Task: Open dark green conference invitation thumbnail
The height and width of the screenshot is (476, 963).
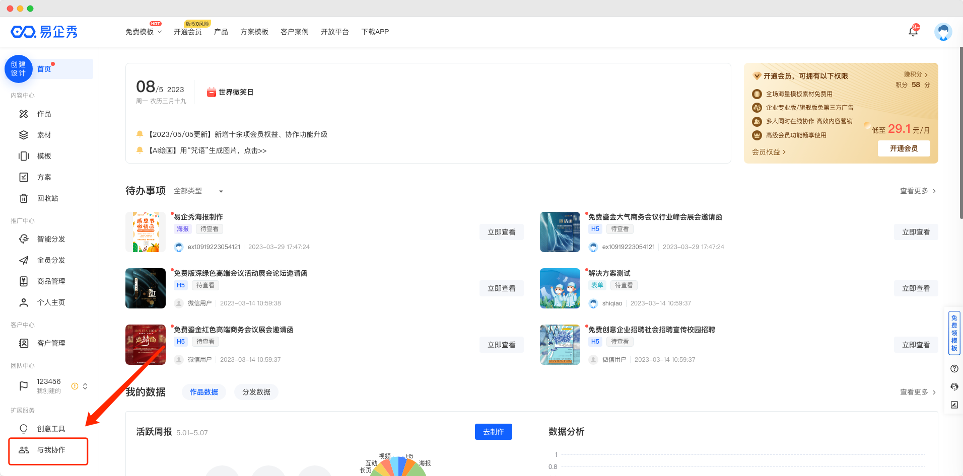Action: [x=146, y=288]
